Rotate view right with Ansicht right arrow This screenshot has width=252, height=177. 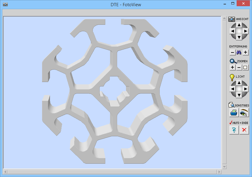(x=245, y=31)
